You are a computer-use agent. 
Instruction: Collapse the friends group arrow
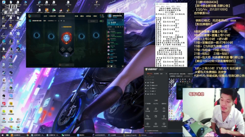(108, 29)
